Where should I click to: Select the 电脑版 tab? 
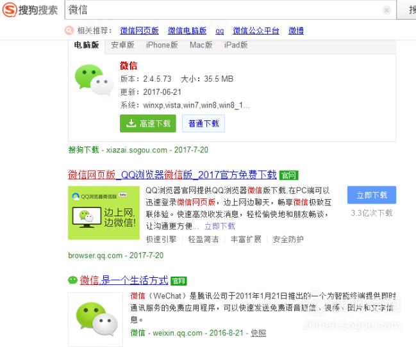point(87,45)
